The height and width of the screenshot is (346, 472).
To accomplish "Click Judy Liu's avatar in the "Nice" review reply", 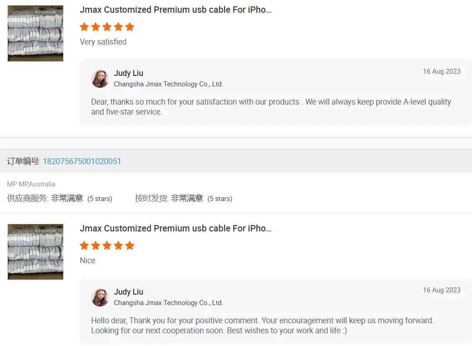I will (100, 297).
